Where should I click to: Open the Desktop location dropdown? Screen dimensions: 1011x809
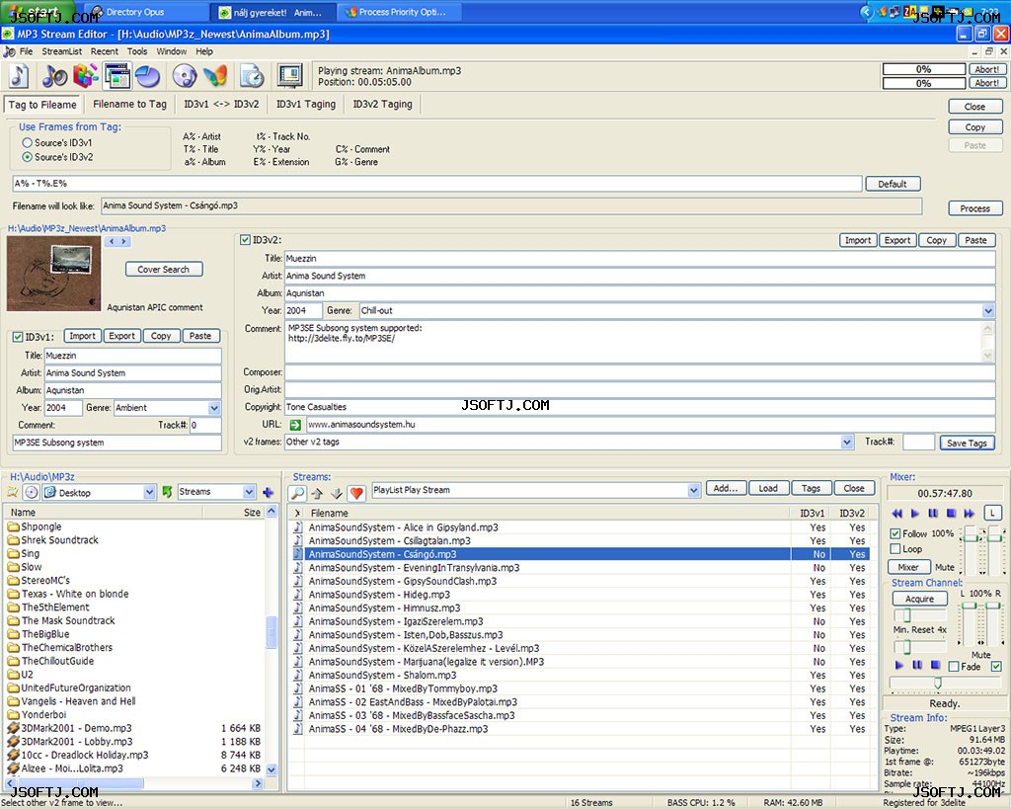pos(150,492)
